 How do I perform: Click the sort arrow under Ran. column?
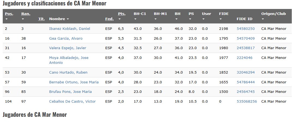23,19
